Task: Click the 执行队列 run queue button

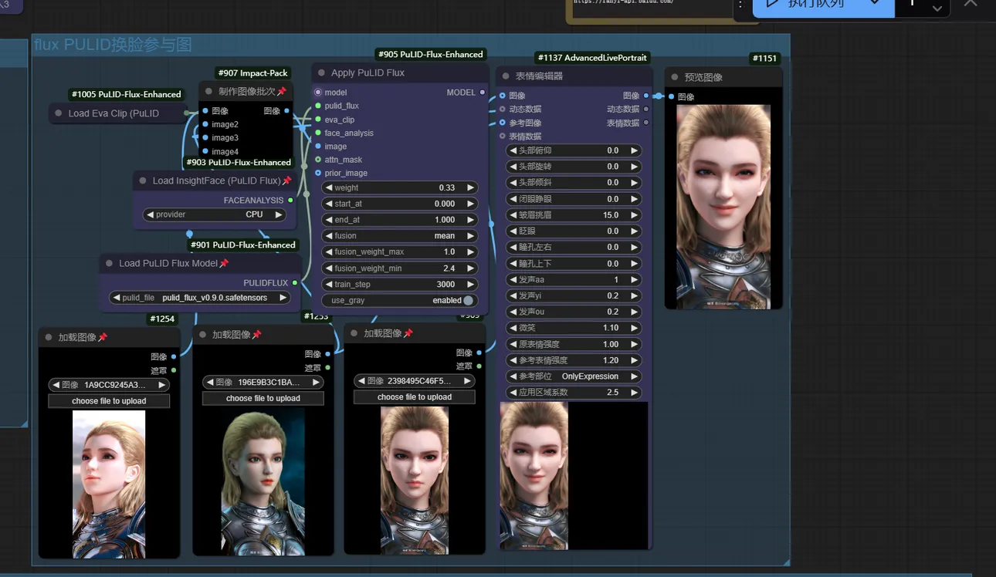Action: tap(815, 6)
